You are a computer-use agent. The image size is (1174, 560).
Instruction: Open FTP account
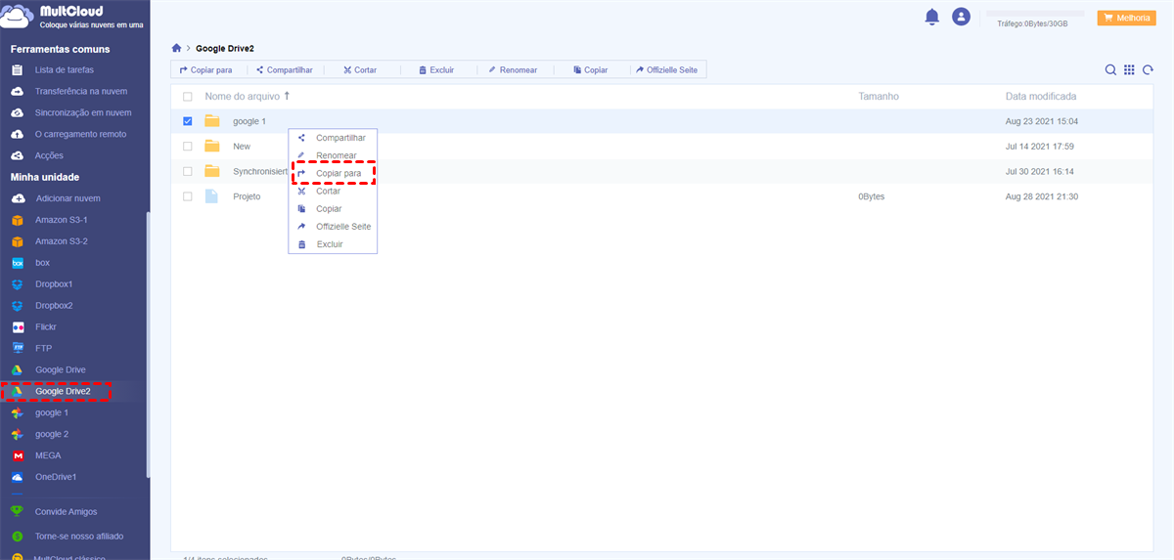(x=44, y=349)
